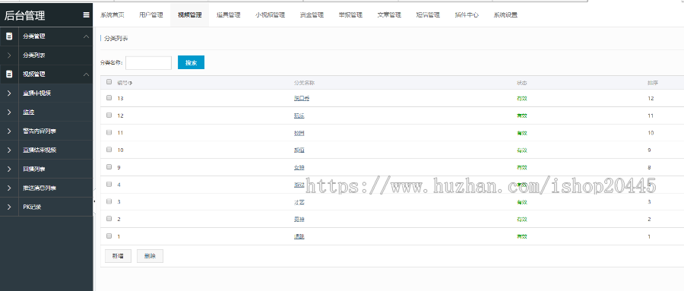The image size is (684, 291).
Task: Click arrow icon beside 推送消息列表
Action: (9, 188)
